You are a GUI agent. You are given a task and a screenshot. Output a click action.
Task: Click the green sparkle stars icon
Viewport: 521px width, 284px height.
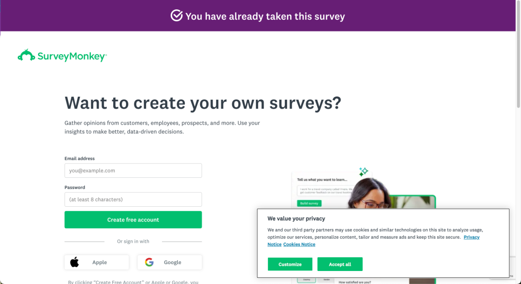click(363, 171)
